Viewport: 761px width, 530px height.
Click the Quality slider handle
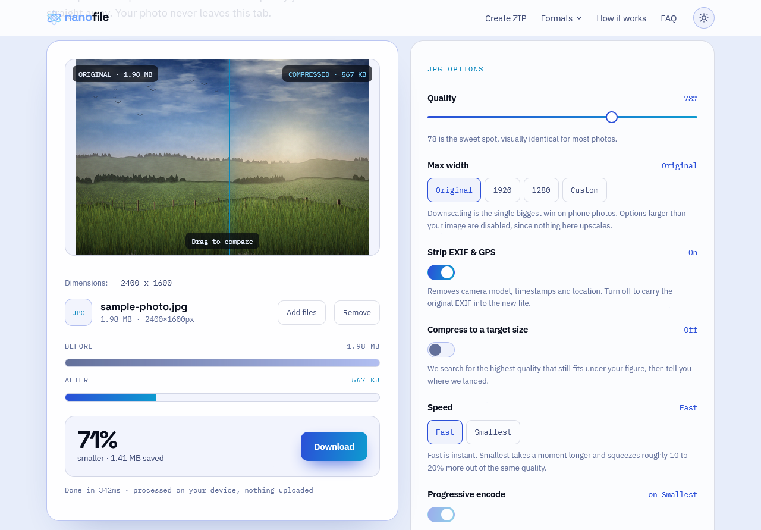point(612,117)
